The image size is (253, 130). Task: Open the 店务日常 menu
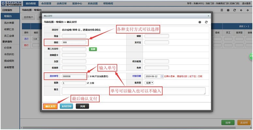click(x=62, y=3)
